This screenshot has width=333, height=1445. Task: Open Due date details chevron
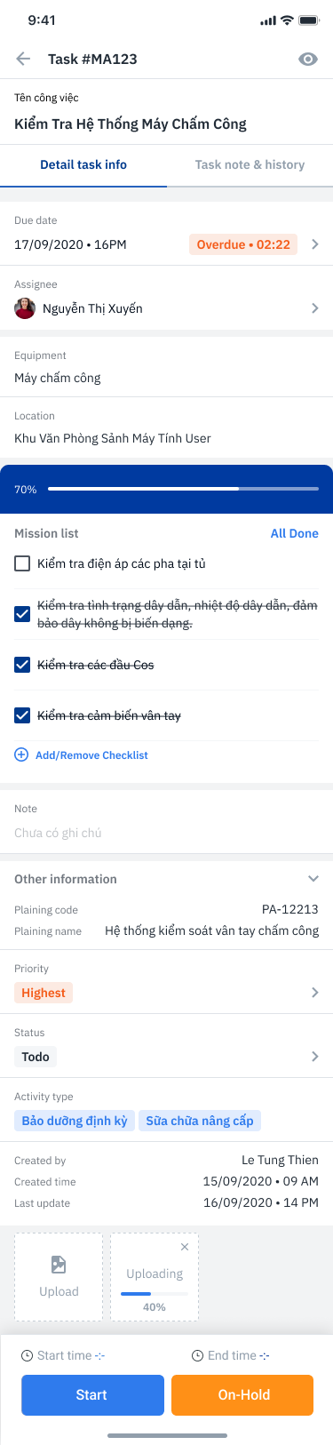[x=315, y=244]
